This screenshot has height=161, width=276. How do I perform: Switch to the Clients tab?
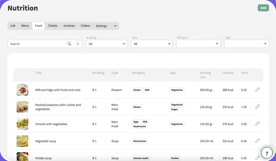[x=53, y=26]
